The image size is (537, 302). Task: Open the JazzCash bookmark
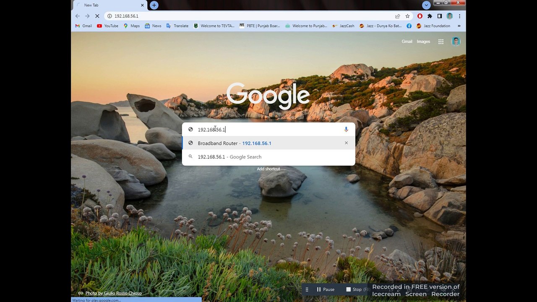pos(343,26)
